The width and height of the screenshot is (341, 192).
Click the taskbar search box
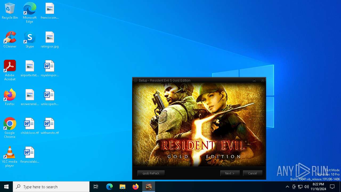[x=51, y=187]
